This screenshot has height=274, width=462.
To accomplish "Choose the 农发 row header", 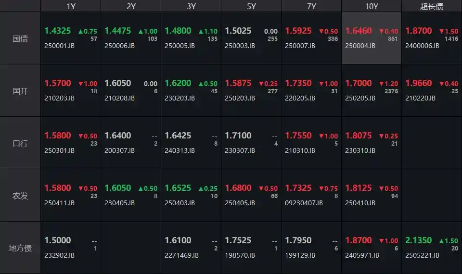I will pyautogui.click(x=20, y=196).
